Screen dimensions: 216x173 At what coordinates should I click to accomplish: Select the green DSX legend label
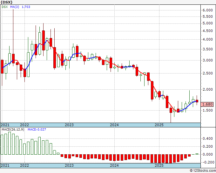coord(5,7)
